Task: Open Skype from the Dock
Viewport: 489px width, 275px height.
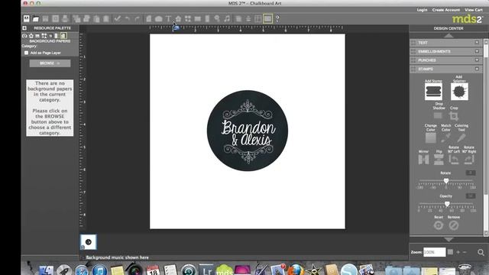Action: (348, 270)
